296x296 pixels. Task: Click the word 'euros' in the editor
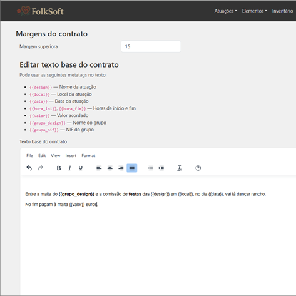(x=91, y=205)
